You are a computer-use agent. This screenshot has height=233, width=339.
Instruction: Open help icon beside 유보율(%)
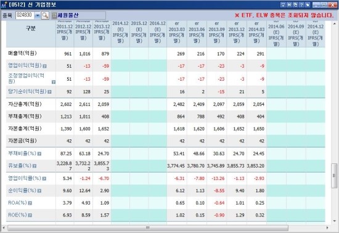click(35, 166)
